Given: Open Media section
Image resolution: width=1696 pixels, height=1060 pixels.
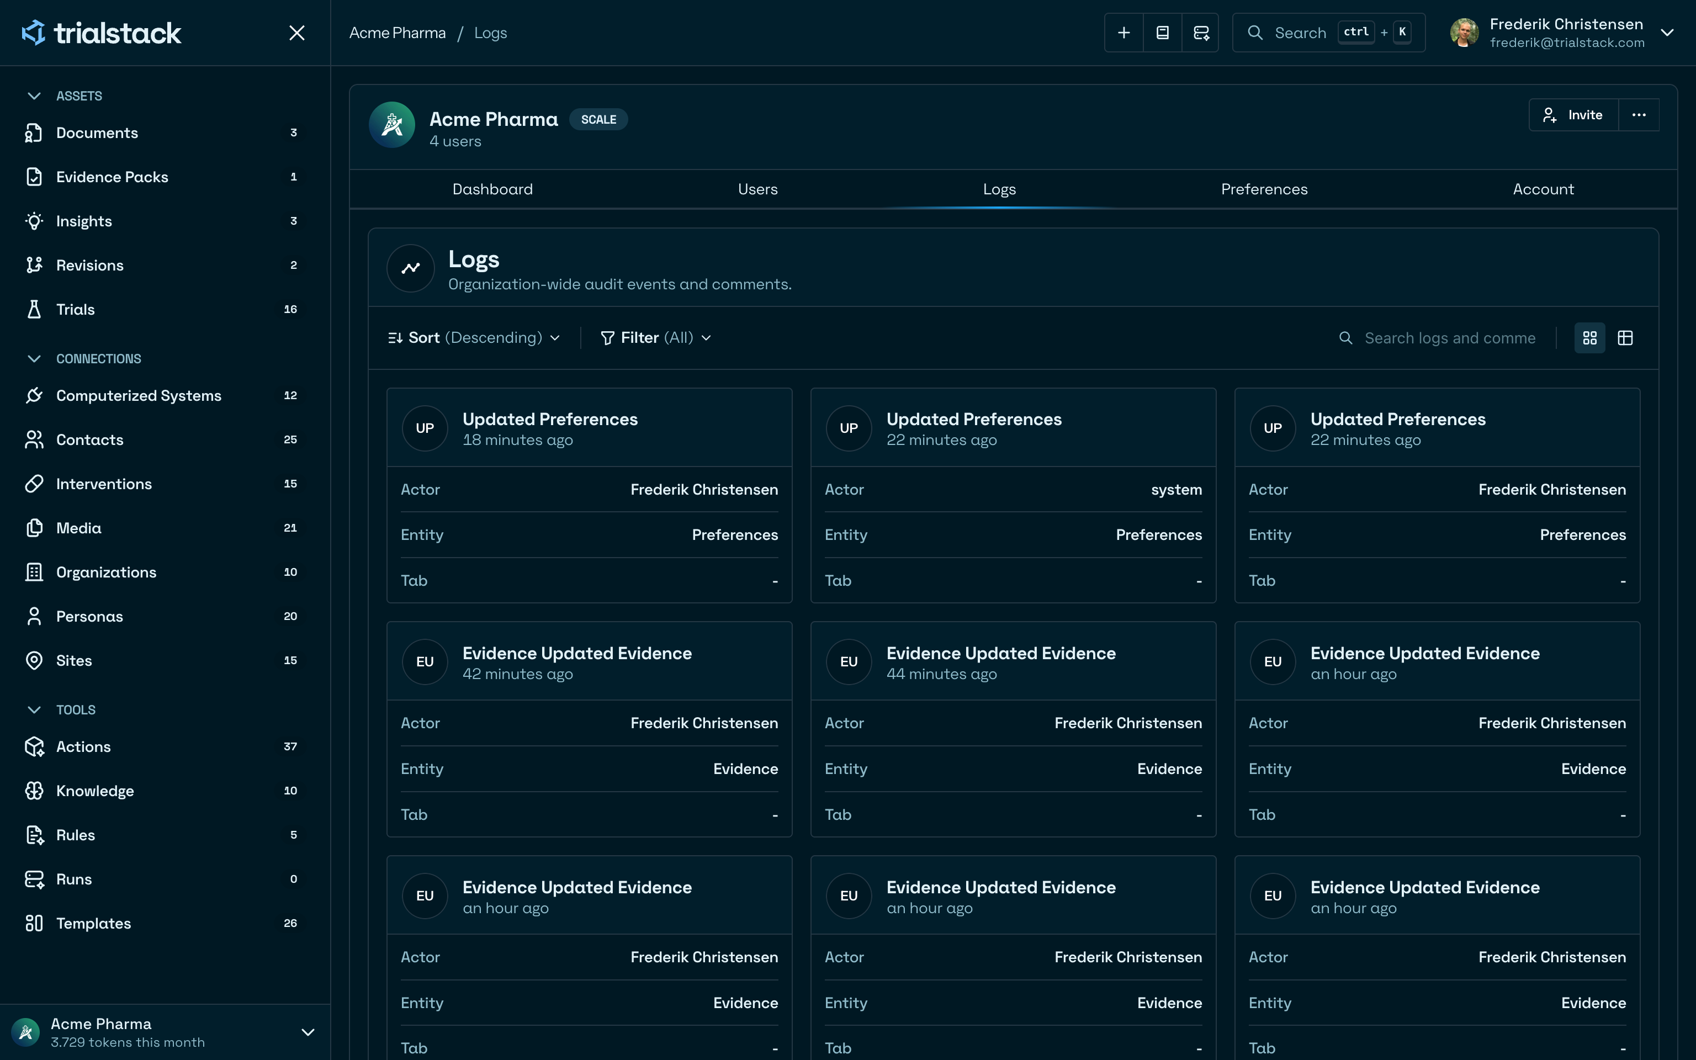Looking at the screenshot, I should 166,528.
